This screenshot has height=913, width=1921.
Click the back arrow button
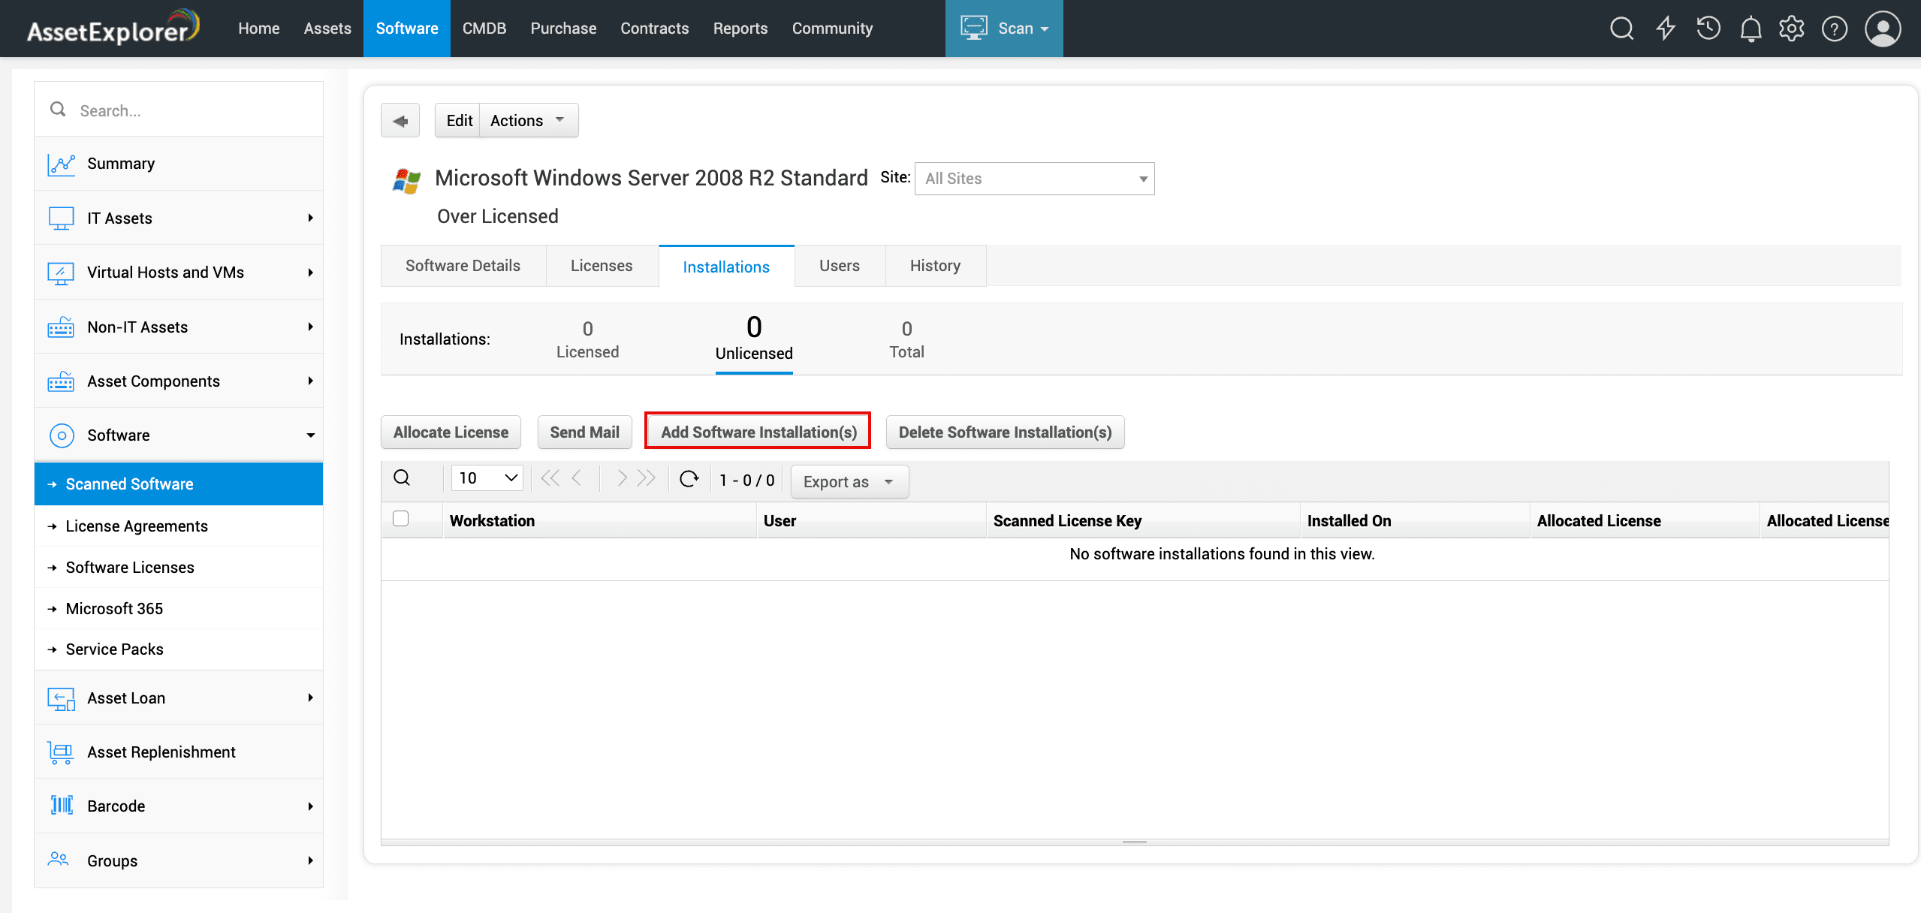pos(400,121)
